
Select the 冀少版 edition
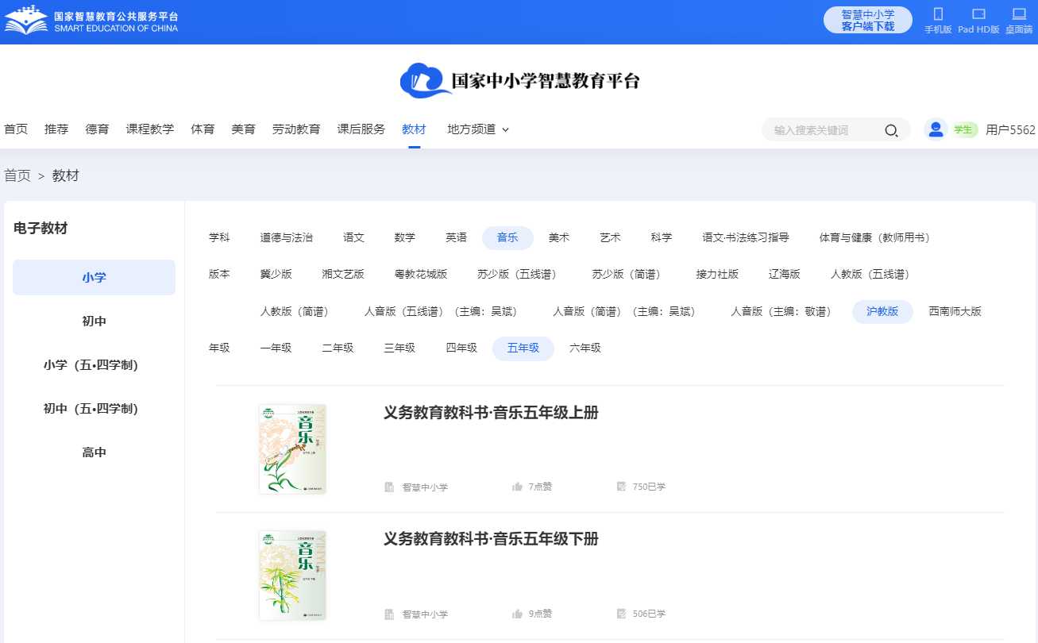point(276,274)
